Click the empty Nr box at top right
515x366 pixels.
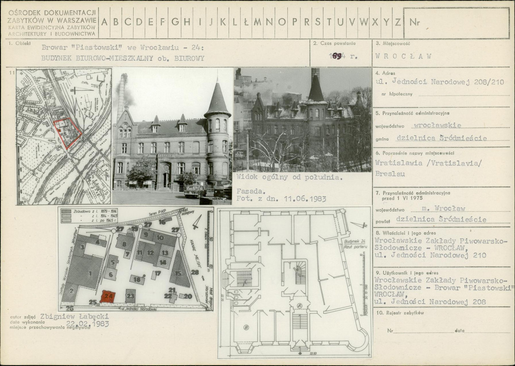coord(456,23)
